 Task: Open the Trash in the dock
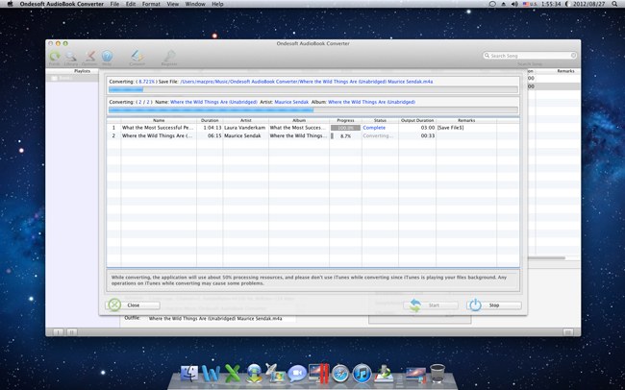click(x=437, y=374)
